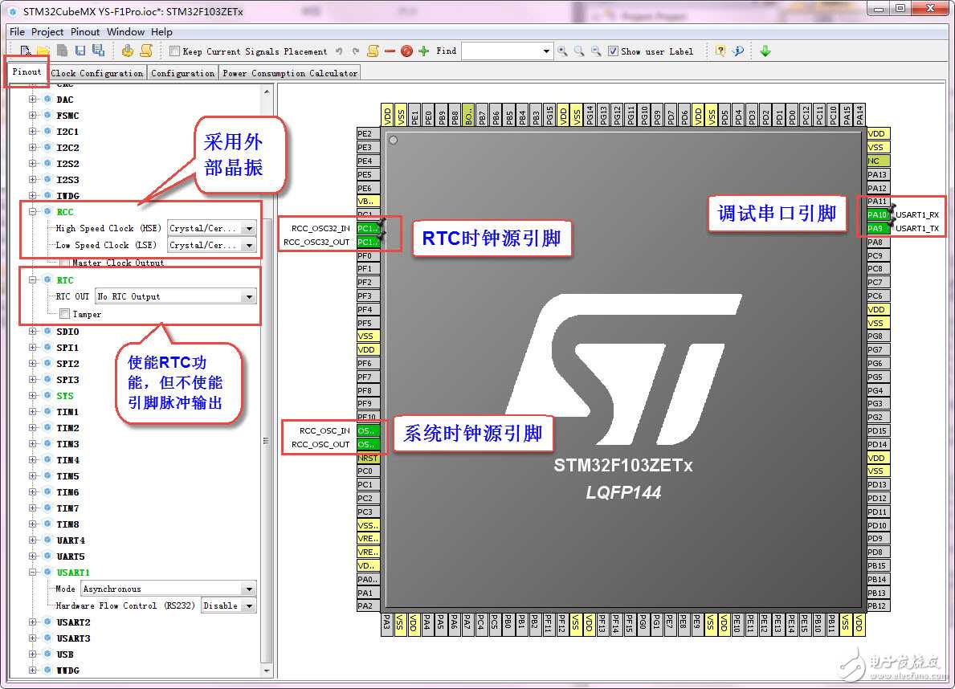
Task: Click green pin PA9 USART1_TX
Action: pos(878,228)
